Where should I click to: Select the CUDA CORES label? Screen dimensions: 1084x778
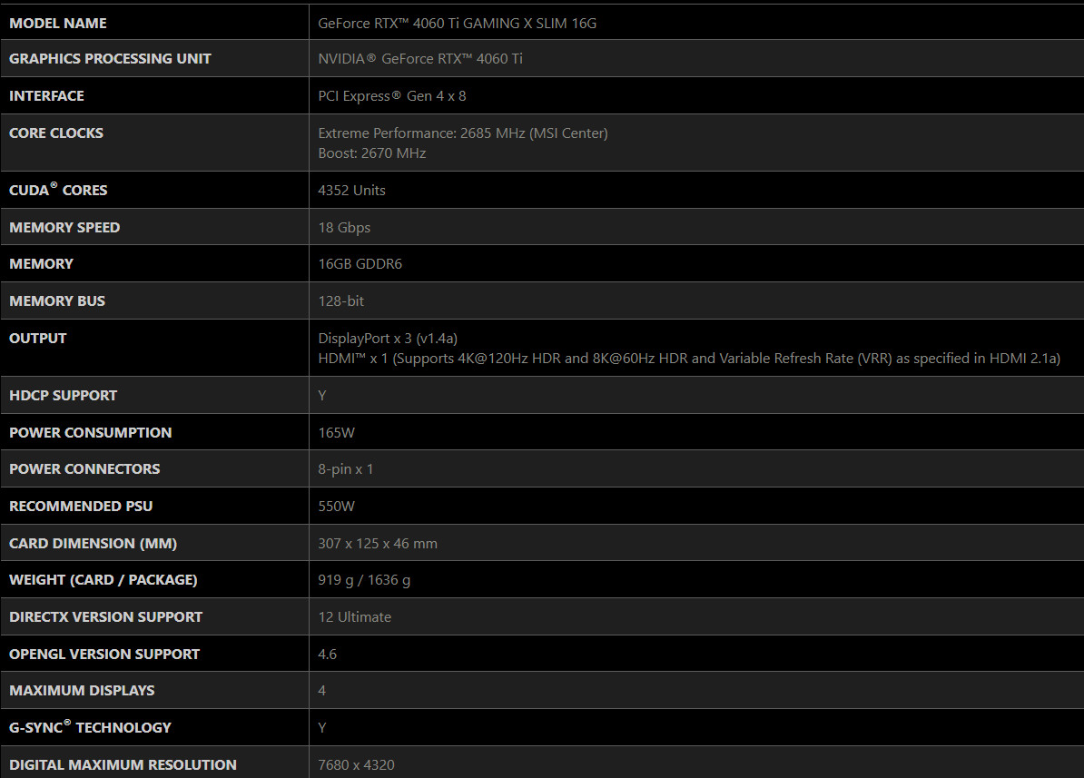(58, 191)
